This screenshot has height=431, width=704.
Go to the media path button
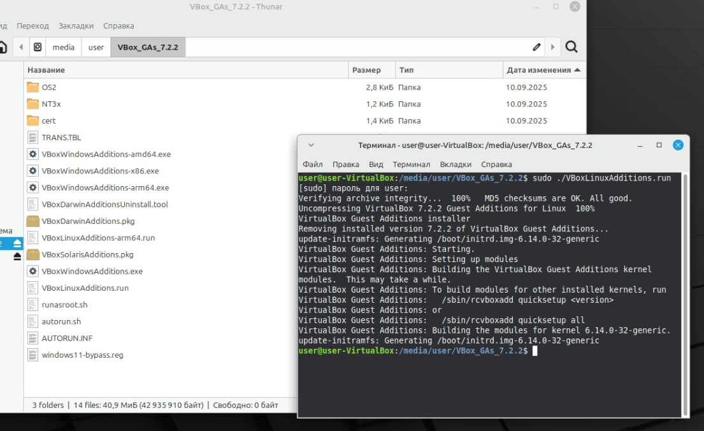coord(63,47)
